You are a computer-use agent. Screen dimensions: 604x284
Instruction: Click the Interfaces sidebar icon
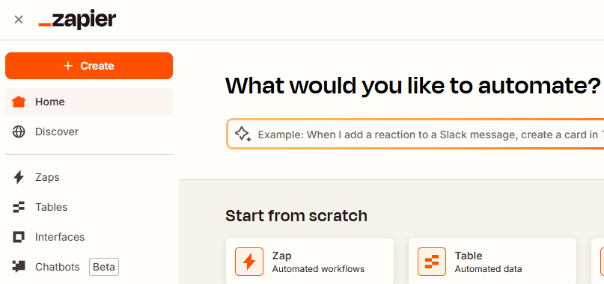(19, 237)
